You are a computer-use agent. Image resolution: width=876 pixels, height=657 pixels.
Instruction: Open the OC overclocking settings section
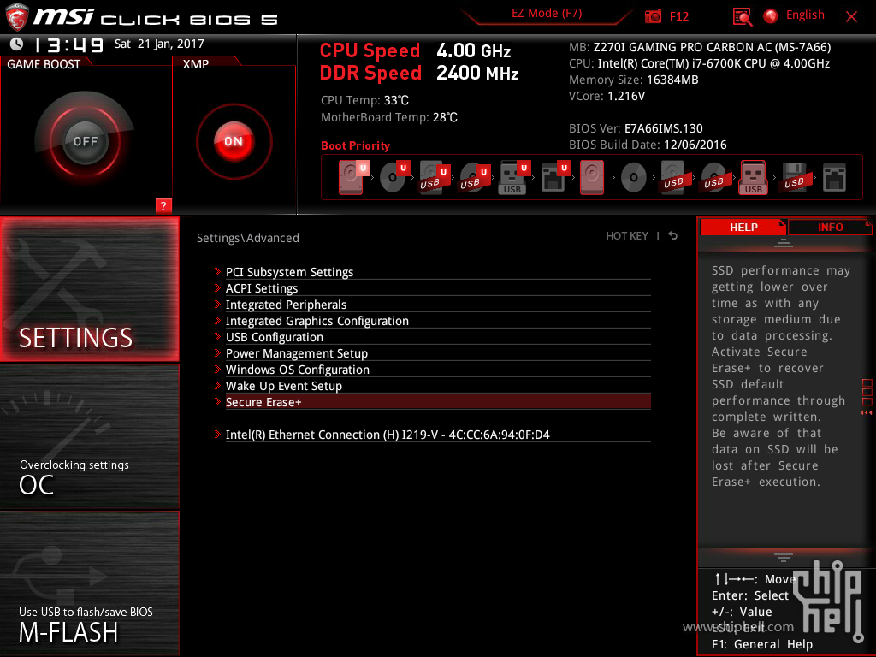(89, 437)
